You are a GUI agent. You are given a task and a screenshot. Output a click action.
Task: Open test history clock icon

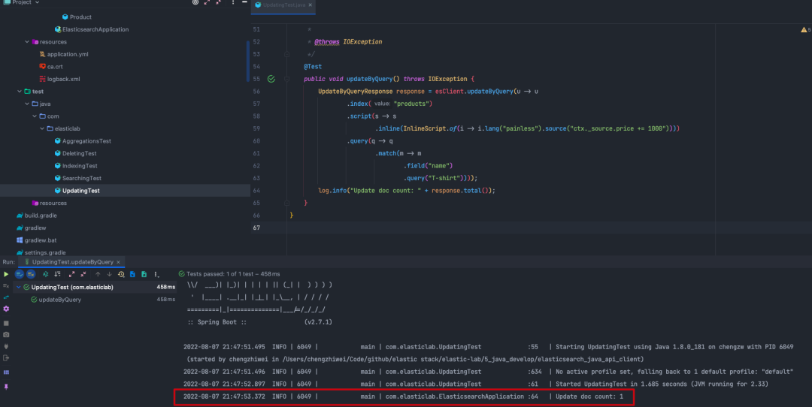point(121,274)
